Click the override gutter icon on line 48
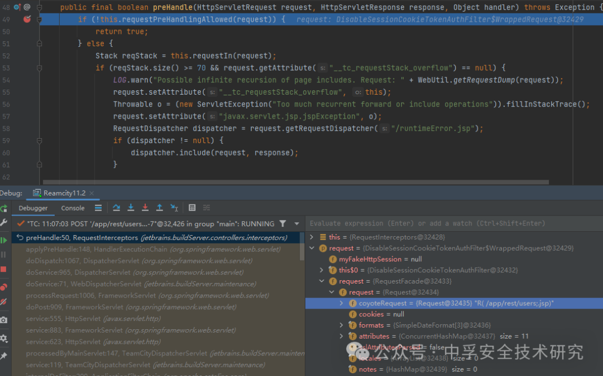This screenshot has height=376, width=603. coord(17,7)
